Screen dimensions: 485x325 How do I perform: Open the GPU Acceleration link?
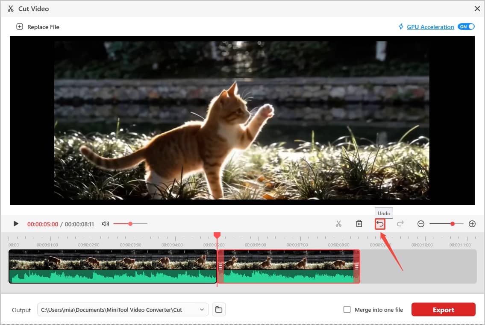[430, 27]
